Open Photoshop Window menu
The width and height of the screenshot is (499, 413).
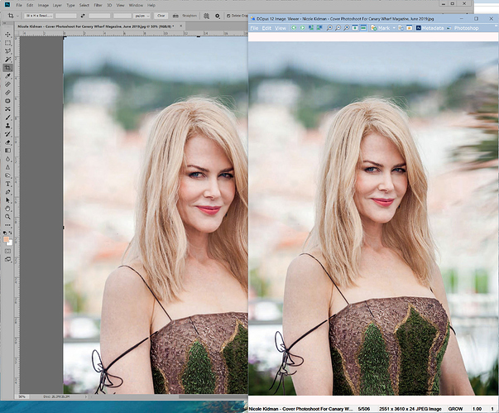click(x=136, y=5)
